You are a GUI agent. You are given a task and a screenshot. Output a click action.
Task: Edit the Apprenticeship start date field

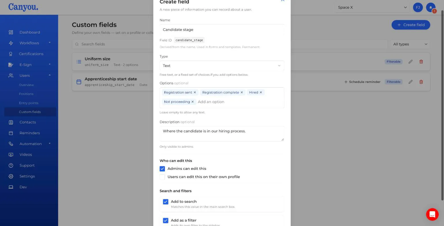pyautogui.click(x=410, y=82)
